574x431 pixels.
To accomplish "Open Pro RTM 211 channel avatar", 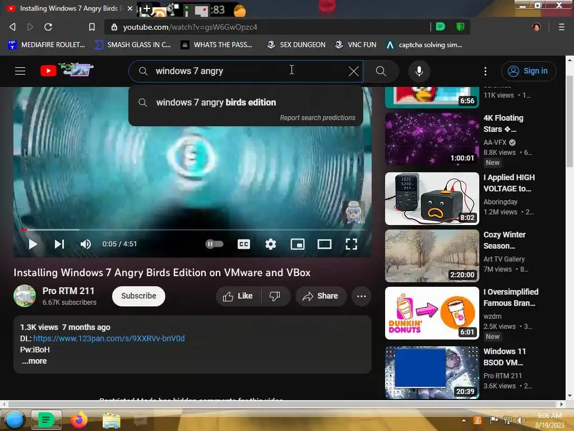I will (25, 296).
